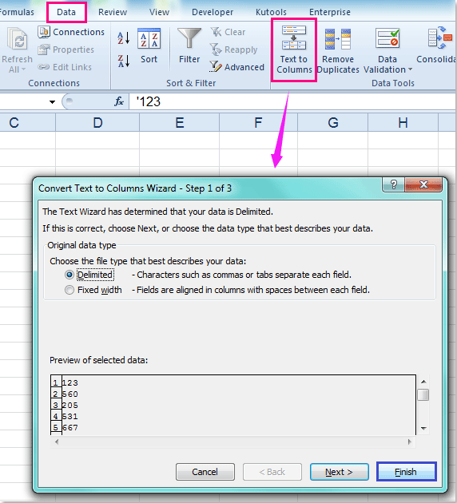
Task: Switch to the Developer ribbon tab
Action: tap(213, 12)
